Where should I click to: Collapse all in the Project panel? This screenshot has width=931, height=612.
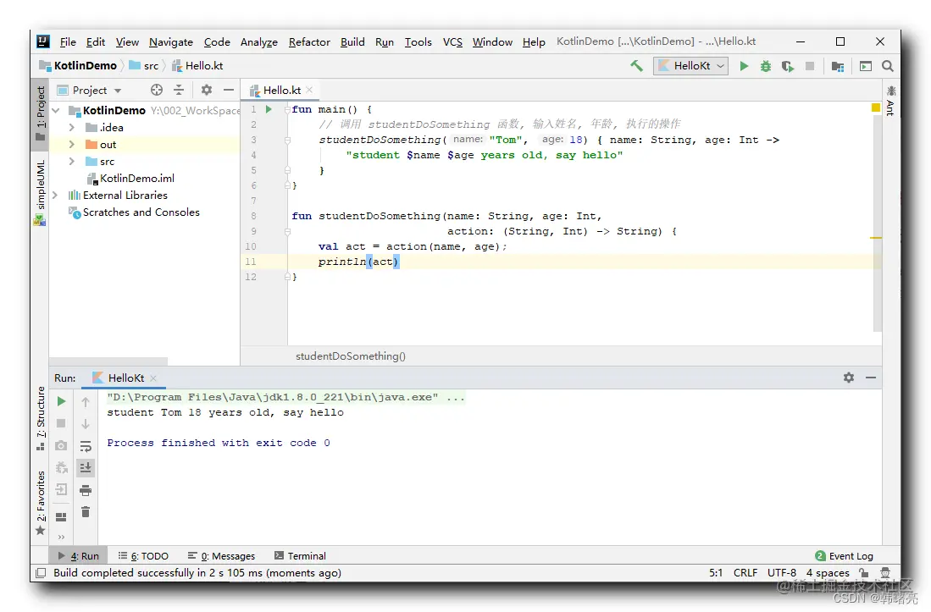179,90
